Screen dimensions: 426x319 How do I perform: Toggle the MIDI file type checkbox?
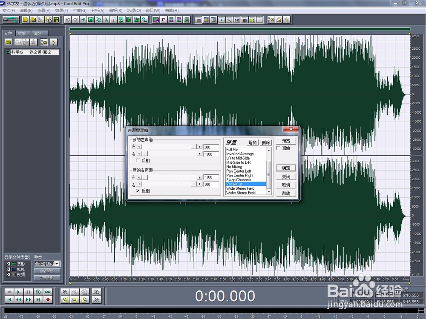pyautogui.click(x=9, y=269)
